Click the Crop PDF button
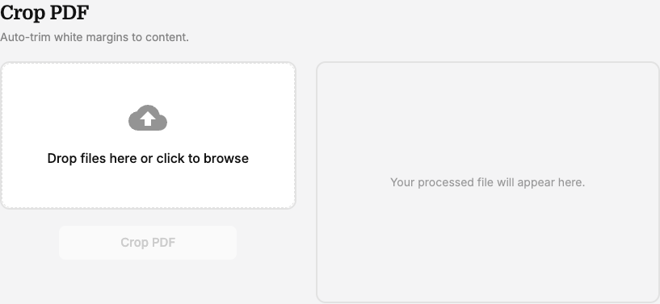The image size is (660, 304). point(148,243)
